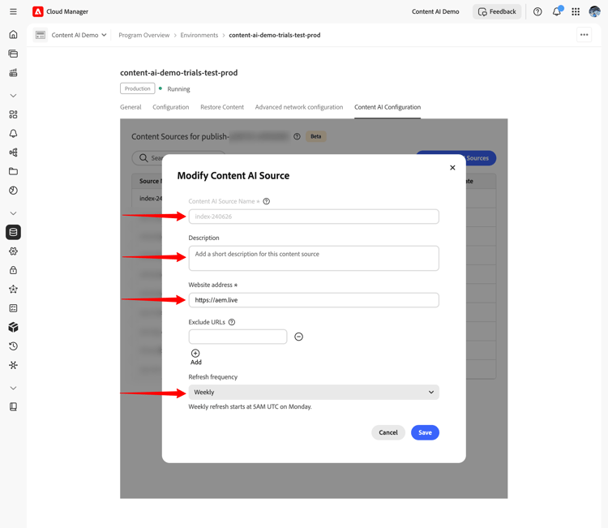Collapse the first sidebar section chevron

coord(13,96)
